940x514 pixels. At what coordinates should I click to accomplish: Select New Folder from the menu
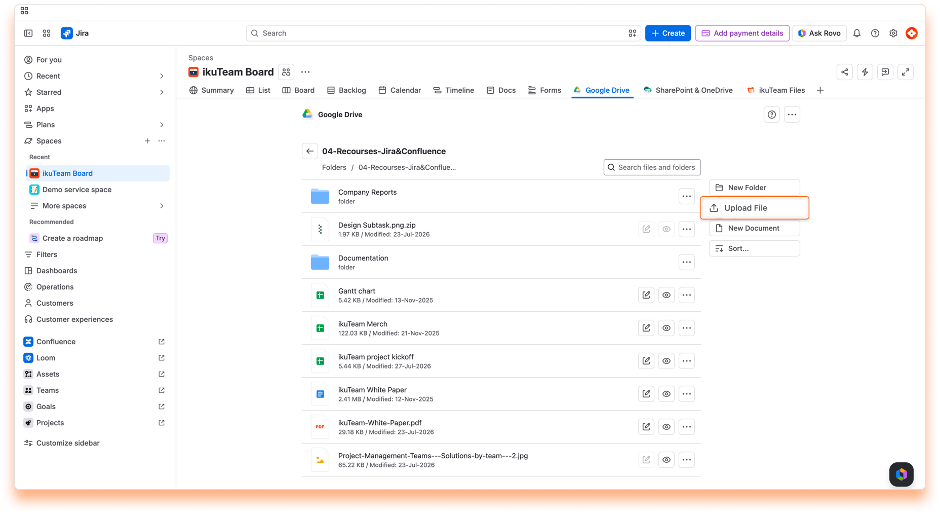755,188
